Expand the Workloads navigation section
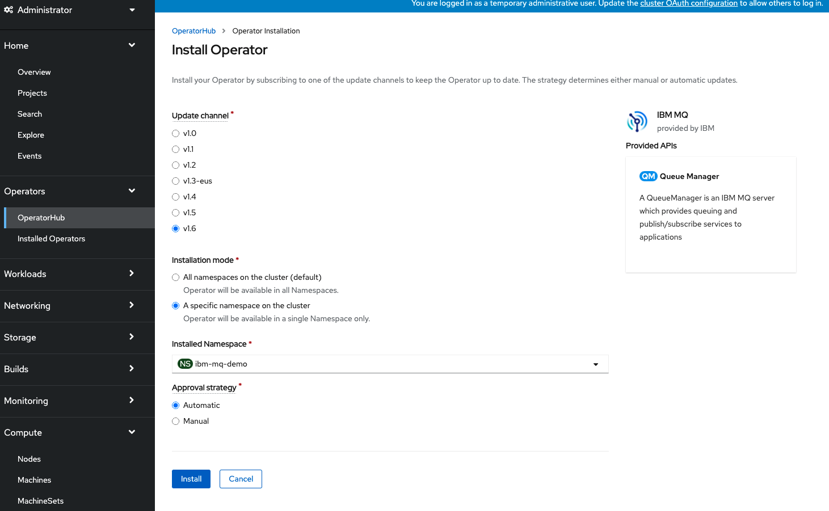This screenshot has width=829, height=511. [77, 274]
